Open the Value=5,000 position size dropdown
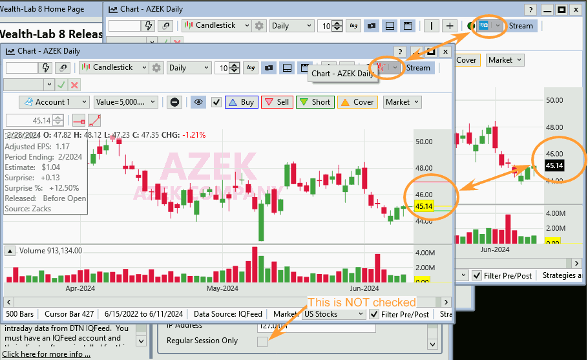The image size is (588, 360). coord(125,102)
